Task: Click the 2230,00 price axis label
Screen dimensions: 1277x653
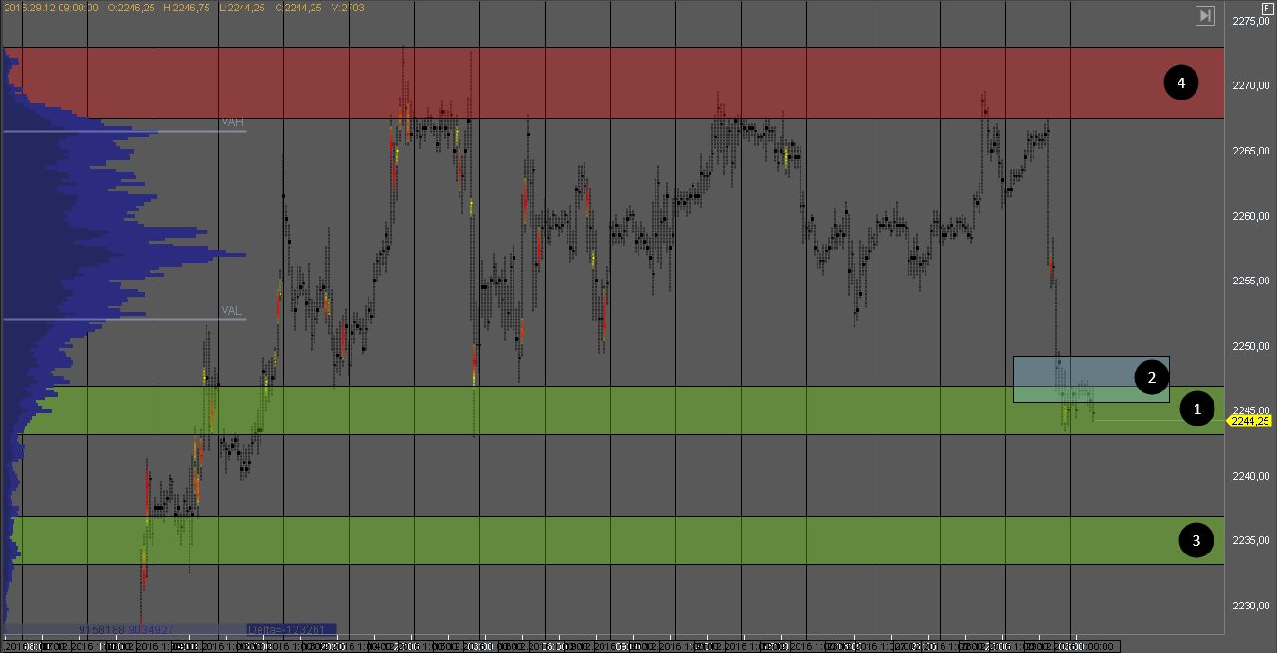Action: coord(1250,606)
